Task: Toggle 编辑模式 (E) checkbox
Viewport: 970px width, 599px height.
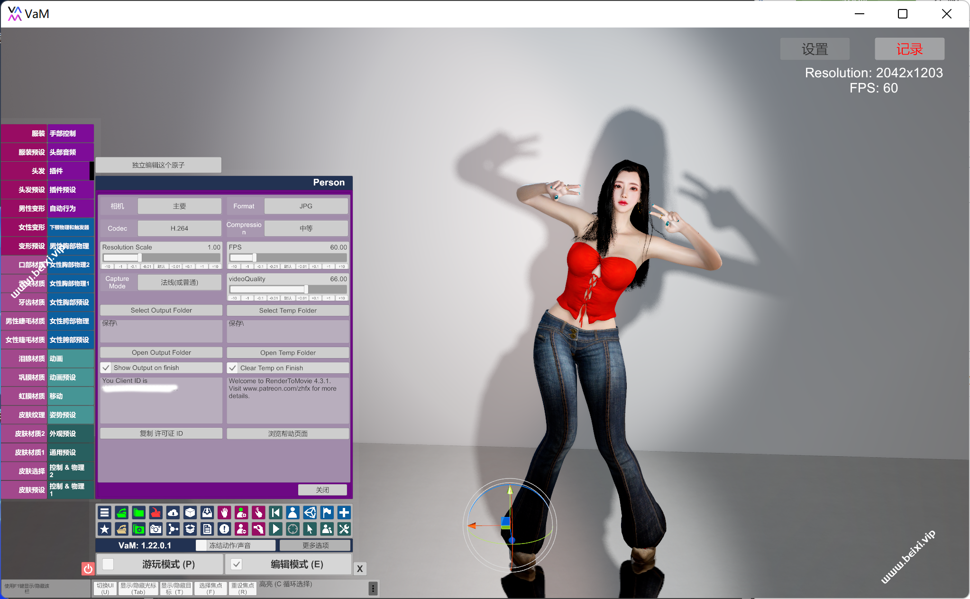Action: [236, 564]
